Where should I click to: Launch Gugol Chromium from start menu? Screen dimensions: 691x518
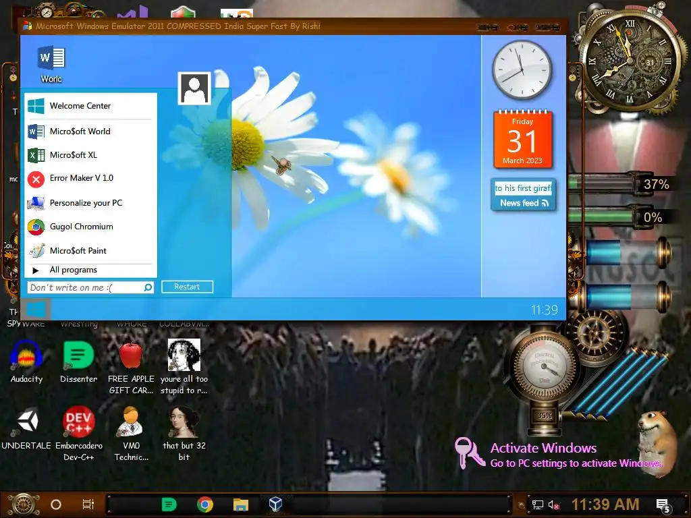point(90,227)
